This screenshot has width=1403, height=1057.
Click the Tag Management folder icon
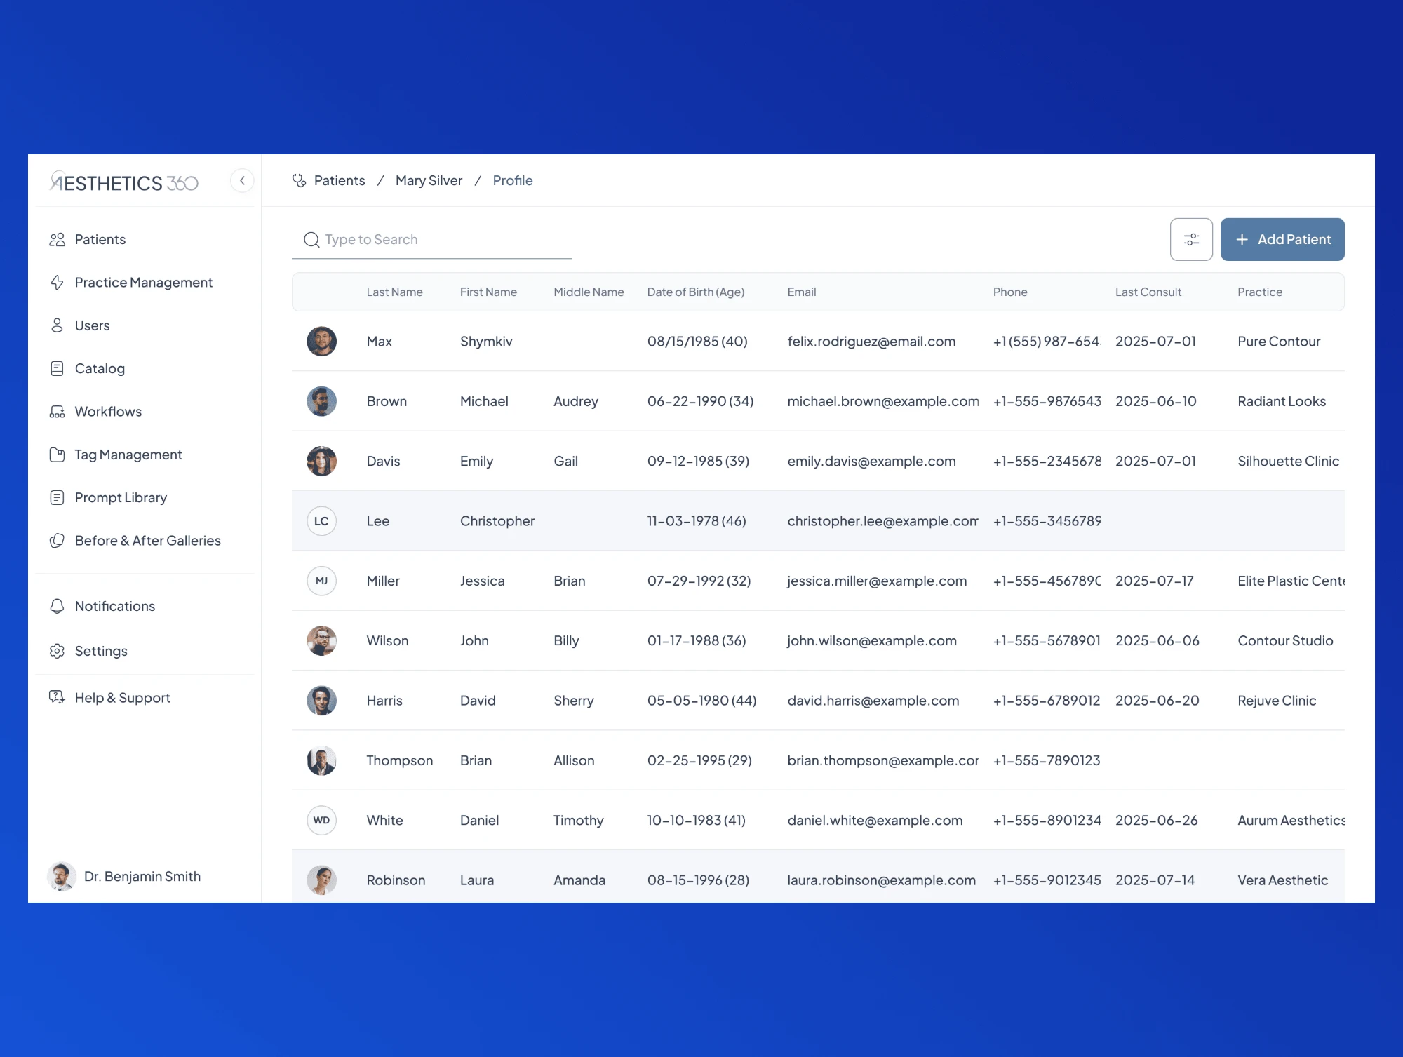(58, 455)
